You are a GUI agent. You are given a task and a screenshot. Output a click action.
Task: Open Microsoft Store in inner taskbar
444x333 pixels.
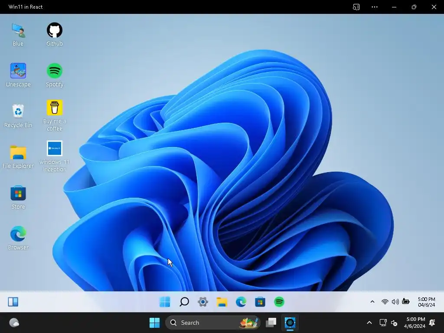coord(260,302)
